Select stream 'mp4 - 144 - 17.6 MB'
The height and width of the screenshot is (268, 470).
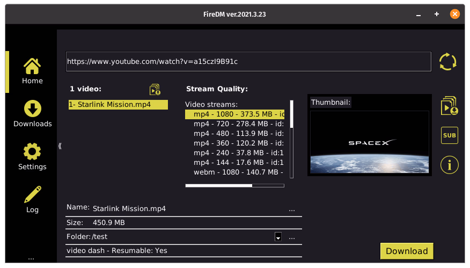point(234,162)
